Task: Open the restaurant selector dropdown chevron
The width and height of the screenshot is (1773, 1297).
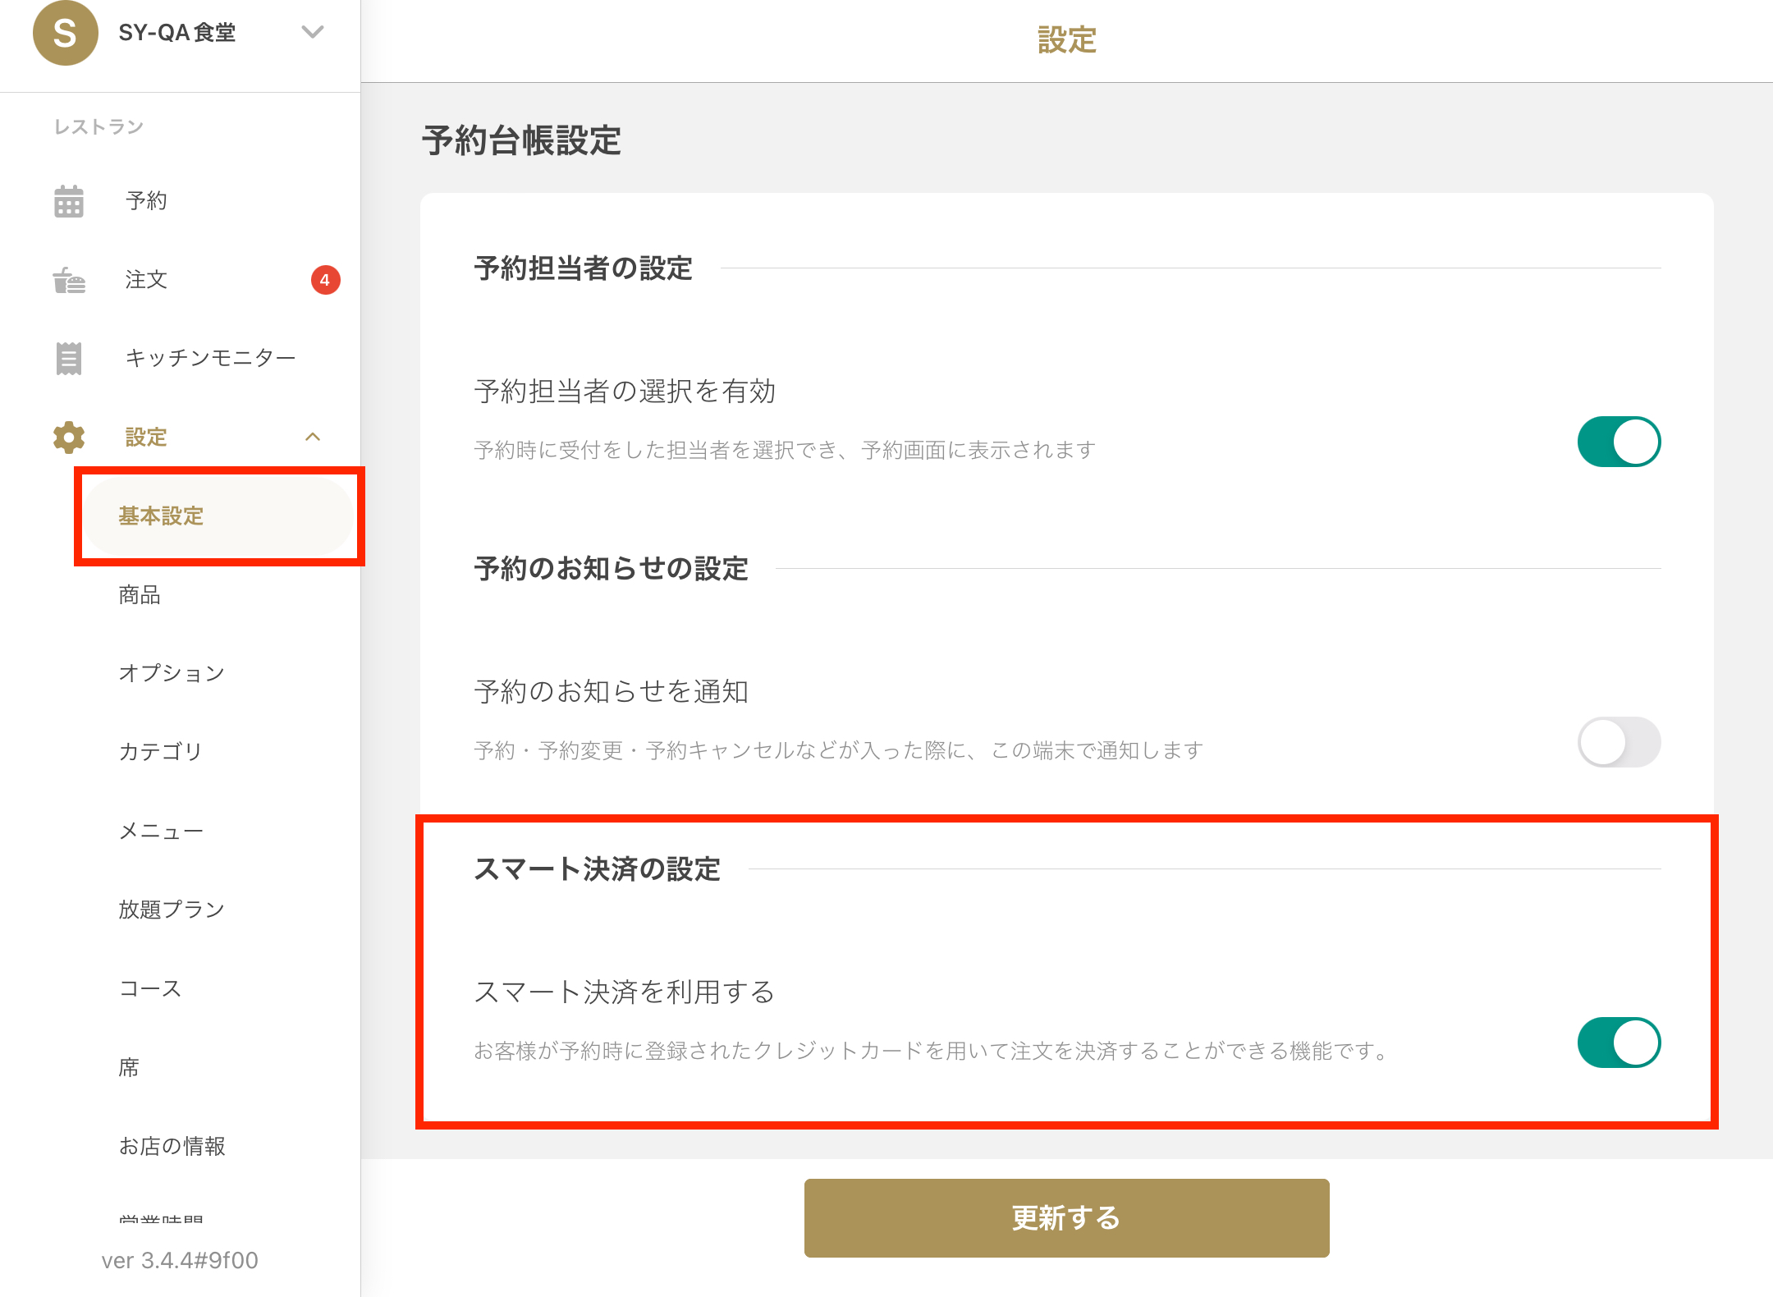Action: 313,32
